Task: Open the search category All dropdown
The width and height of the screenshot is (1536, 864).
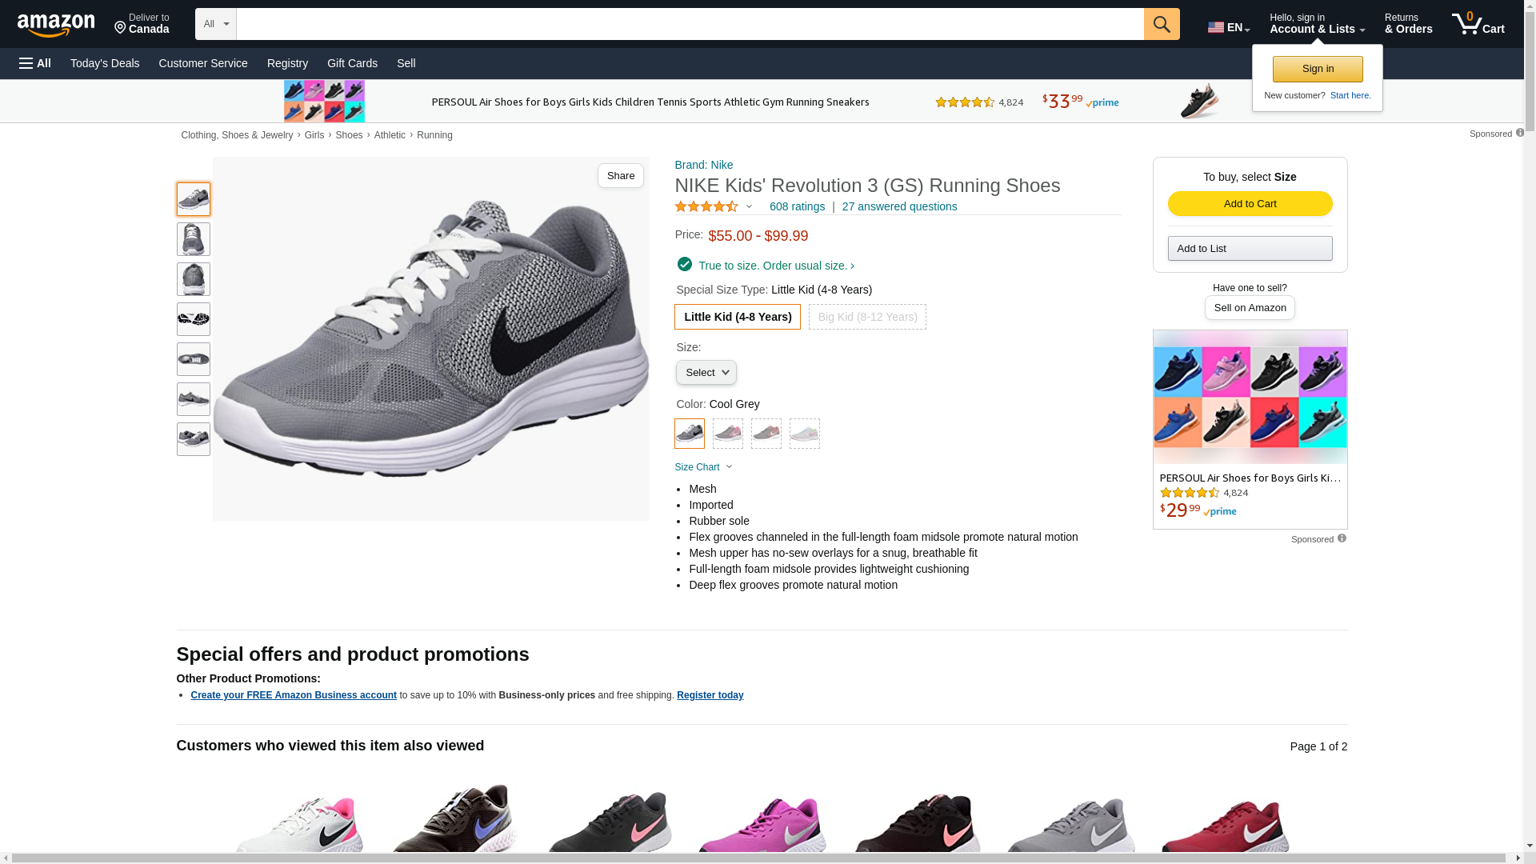Action: (x=216, y=24)
